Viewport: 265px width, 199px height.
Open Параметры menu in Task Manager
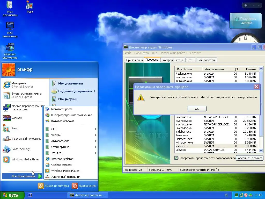point(142,53)
